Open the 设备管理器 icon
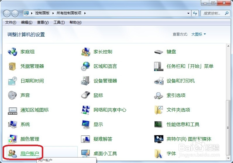The image size is (233, 163). coord(85,81)
